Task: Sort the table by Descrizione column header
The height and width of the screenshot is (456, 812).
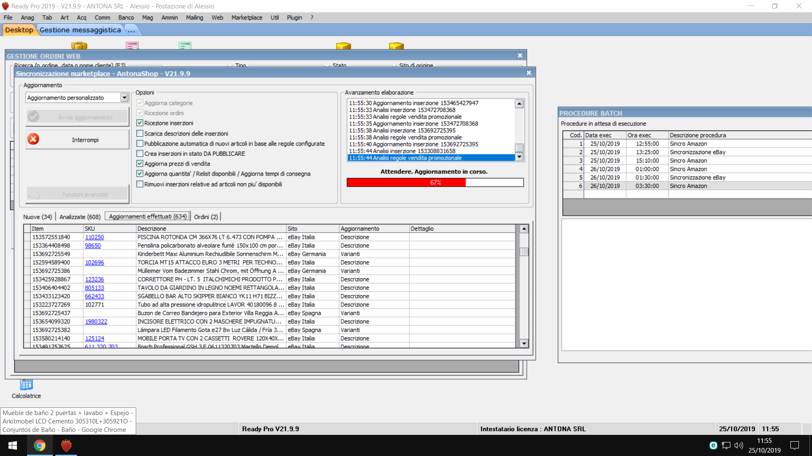Action: tap(211, 228)
